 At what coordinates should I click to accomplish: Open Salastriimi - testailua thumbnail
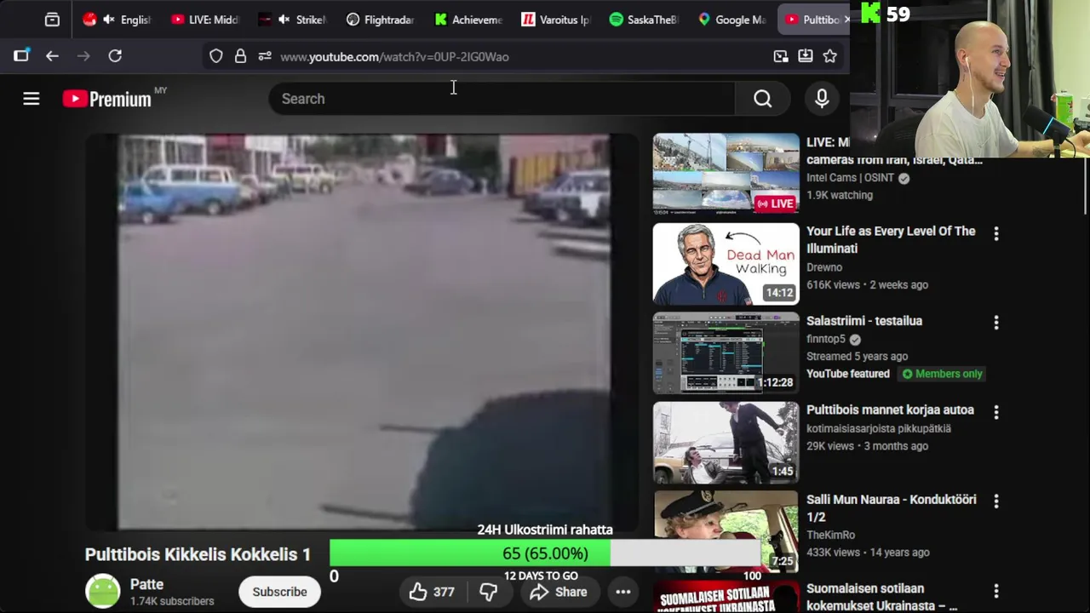[x=726, y=352]
